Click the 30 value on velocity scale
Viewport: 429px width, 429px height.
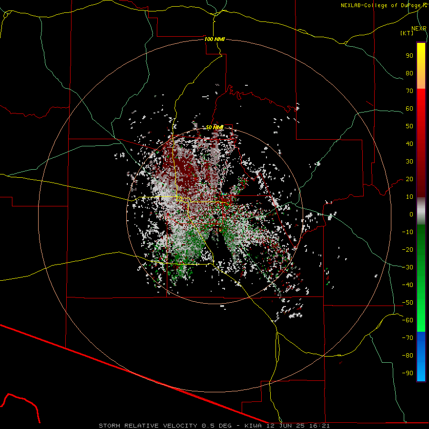[409, 162]
